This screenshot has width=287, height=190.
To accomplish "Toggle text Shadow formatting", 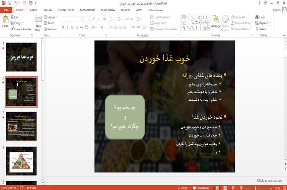I will coord(77,27).
